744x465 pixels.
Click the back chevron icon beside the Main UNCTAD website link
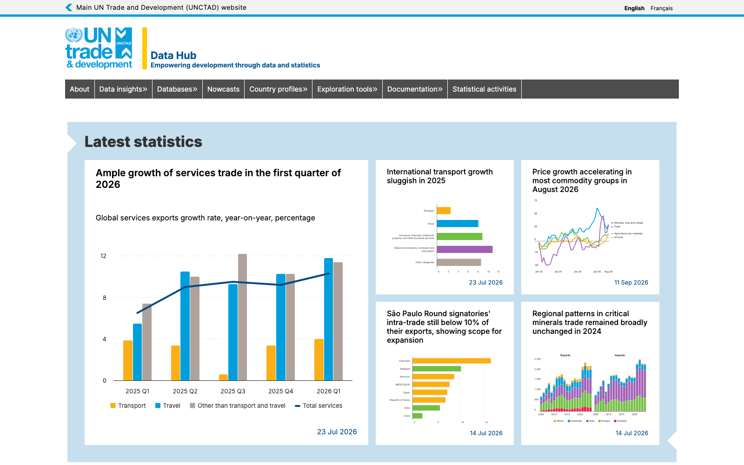coord(69,7)
